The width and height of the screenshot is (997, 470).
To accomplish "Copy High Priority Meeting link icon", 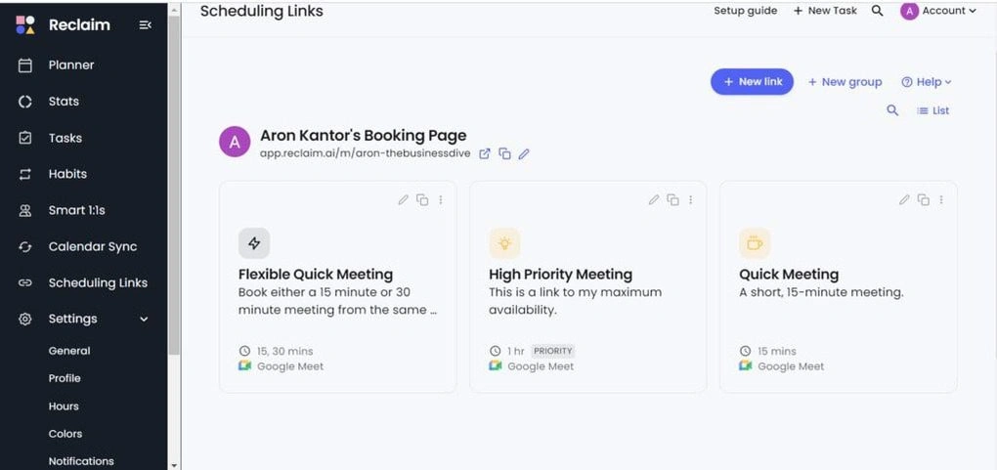I will click(x=672, y=199).
